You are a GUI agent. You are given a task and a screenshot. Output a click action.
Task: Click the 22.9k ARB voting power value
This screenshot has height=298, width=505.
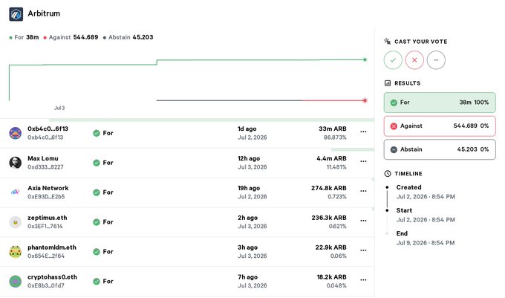coord(330,247)
